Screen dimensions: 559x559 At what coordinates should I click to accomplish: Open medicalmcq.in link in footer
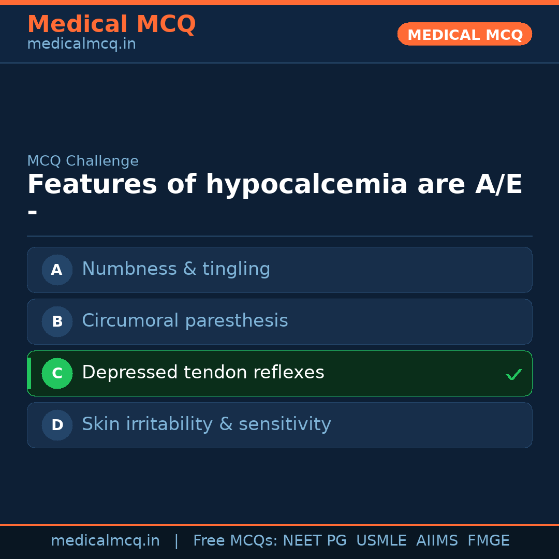(105, 541)
